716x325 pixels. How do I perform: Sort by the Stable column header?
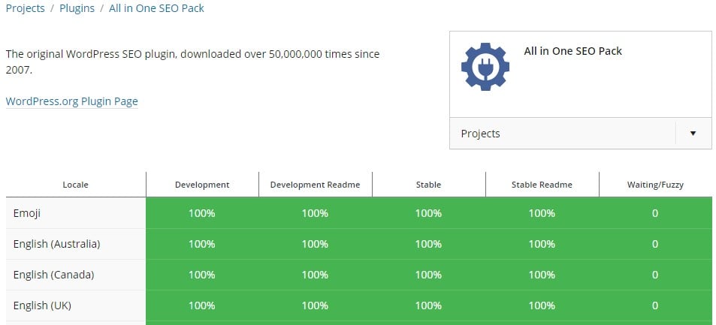click(x=428, y=185)
